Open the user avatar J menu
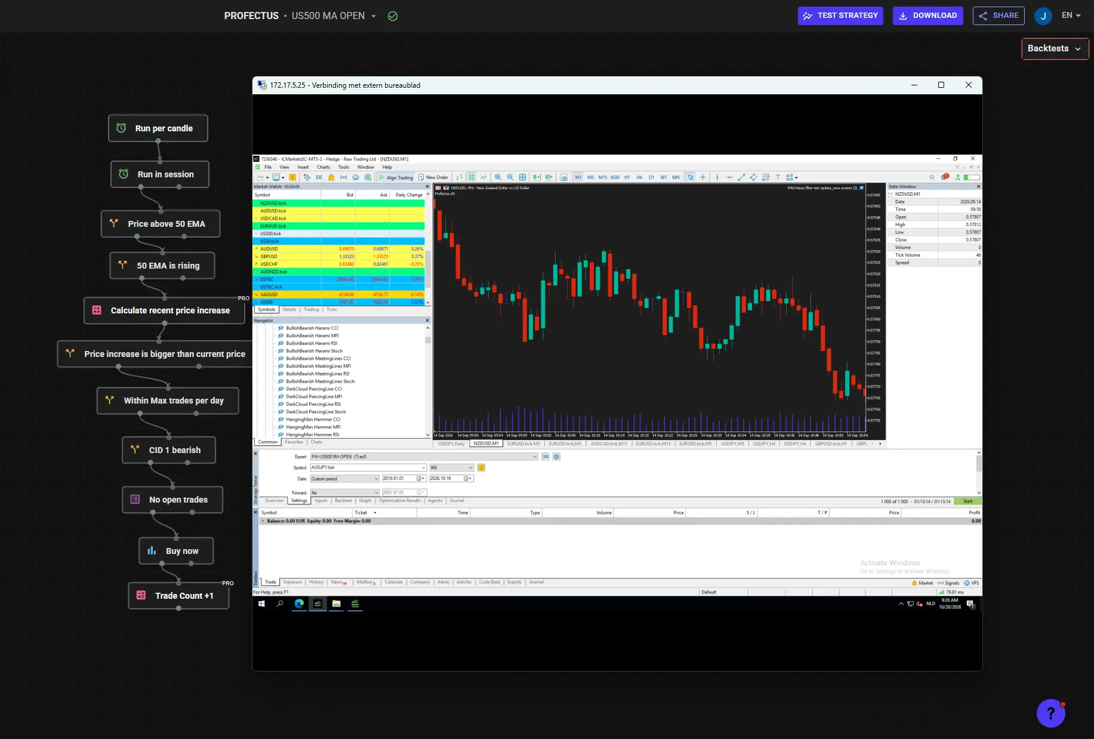1094x739 pixels. click(1043, 16)
